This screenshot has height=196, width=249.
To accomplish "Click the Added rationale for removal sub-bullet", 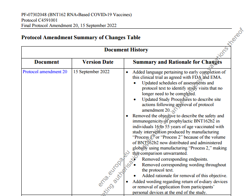I will point(184,176).
